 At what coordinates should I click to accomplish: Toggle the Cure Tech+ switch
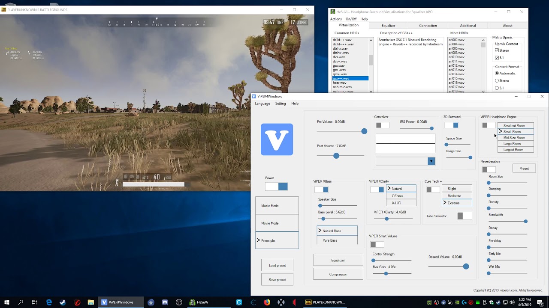click(433, 190)
